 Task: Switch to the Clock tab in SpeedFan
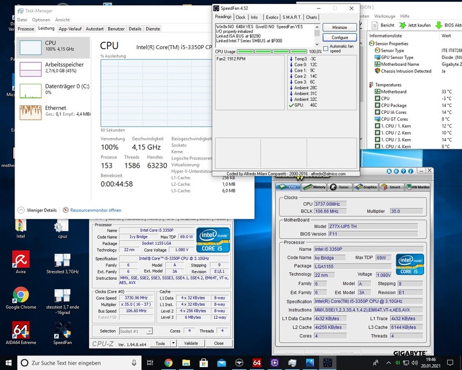pyautogui.click(x=240, y=17)
